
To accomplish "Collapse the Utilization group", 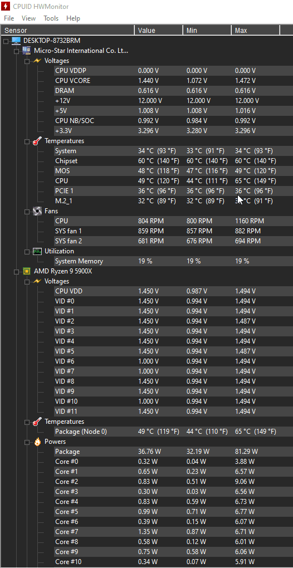I will [x=27, y=251].
